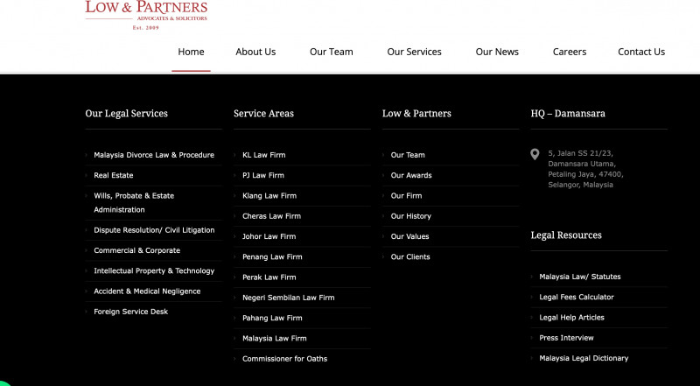Click the HQ Damansara address text
The width and height of the screenshot is (700, 386).
coord(585,169)
